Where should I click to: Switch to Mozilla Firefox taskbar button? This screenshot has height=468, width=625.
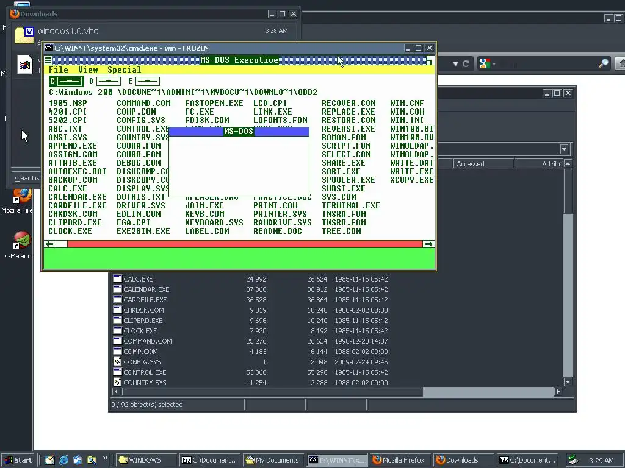pyautogui.click(x=400, y=460)
